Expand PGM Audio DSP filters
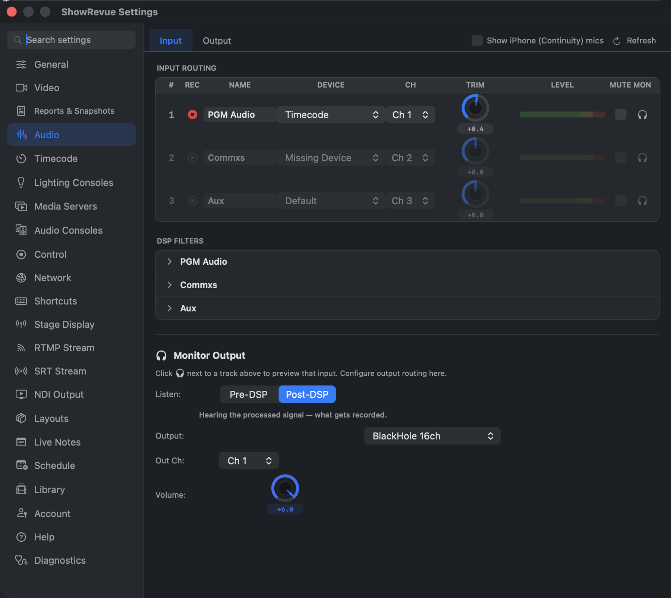Image resolution: width=671 pixels, height=598 pixels. 169,261
